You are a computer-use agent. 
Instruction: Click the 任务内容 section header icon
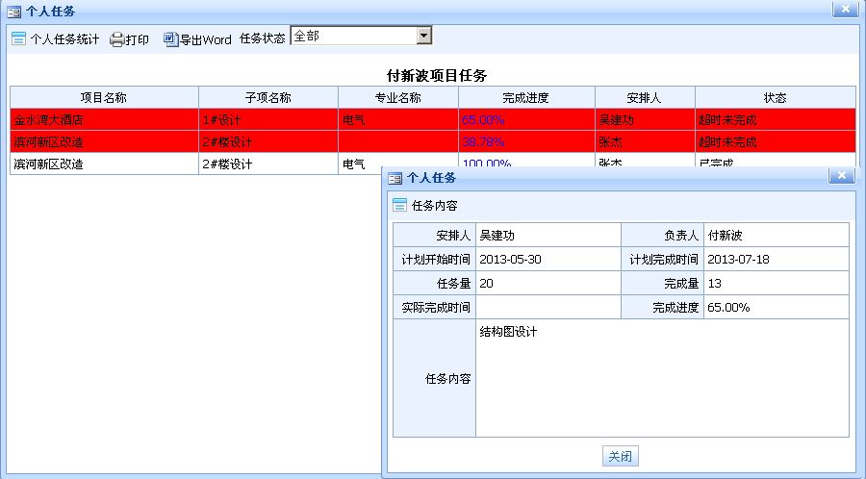tap(399, 205)
